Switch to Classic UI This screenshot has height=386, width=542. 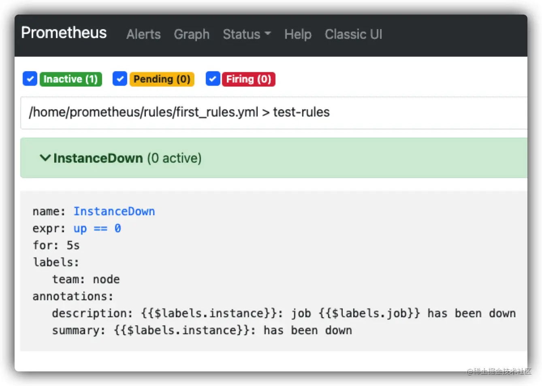[x=353, y=34]
